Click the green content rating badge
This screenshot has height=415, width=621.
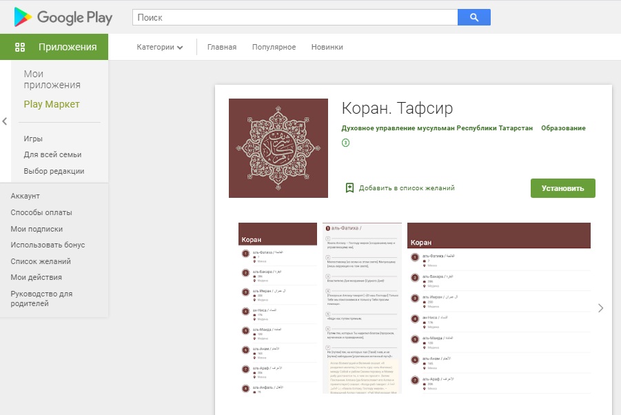pos(346,143)
